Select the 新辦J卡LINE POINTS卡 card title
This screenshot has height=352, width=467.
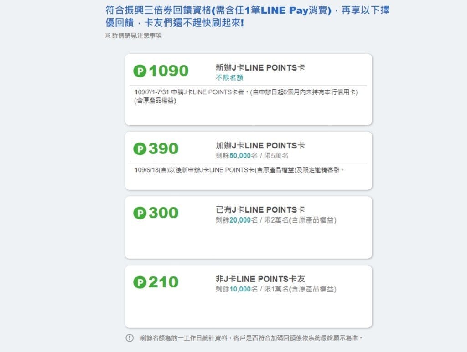(260, 68)
